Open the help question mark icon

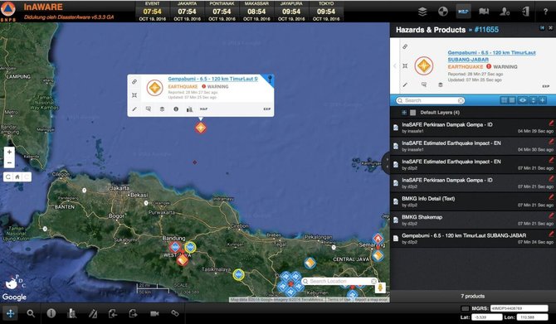point(545,12)
